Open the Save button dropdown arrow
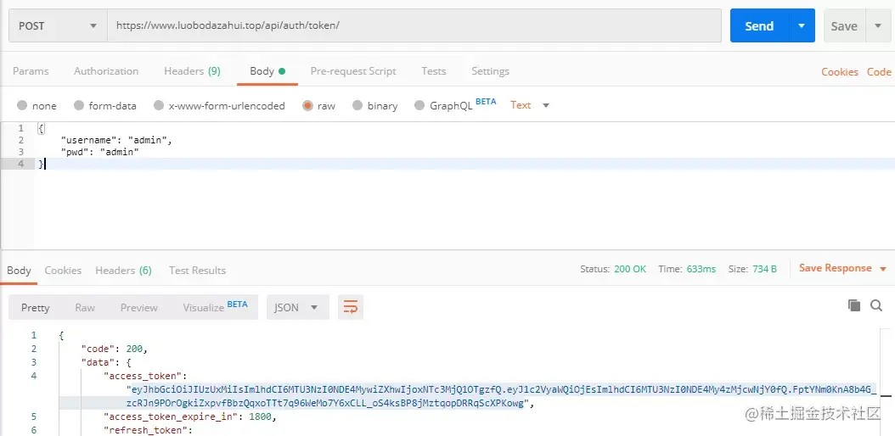The image size is (895, 436). coord(878,25)
